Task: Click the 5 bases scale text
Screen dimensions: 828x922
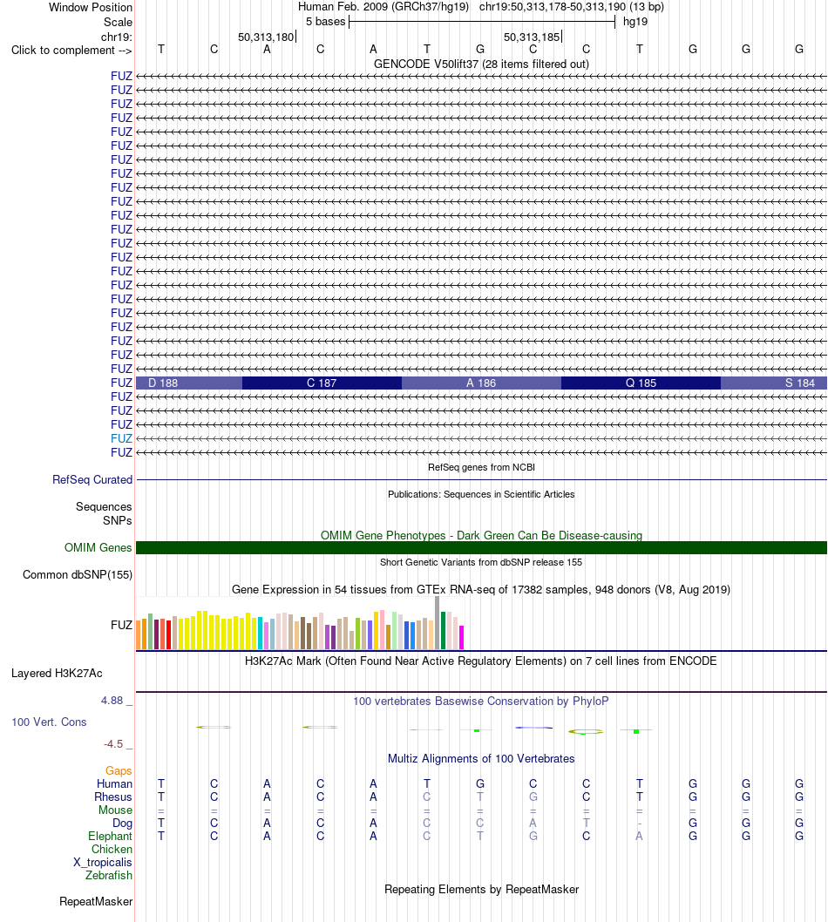Action: [325, 22]
